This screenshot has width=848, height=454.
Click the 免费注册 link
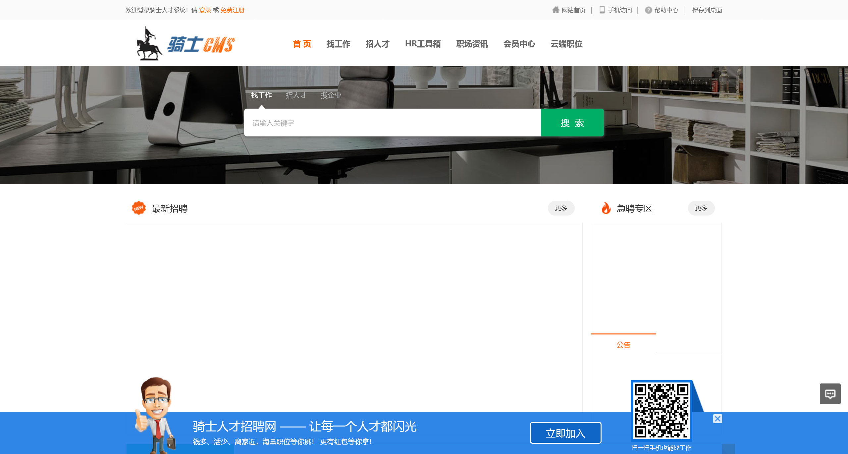click(232, 10)
